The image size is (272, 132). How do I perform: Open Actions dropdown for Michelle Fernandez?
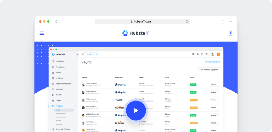[x=214, y=115]
